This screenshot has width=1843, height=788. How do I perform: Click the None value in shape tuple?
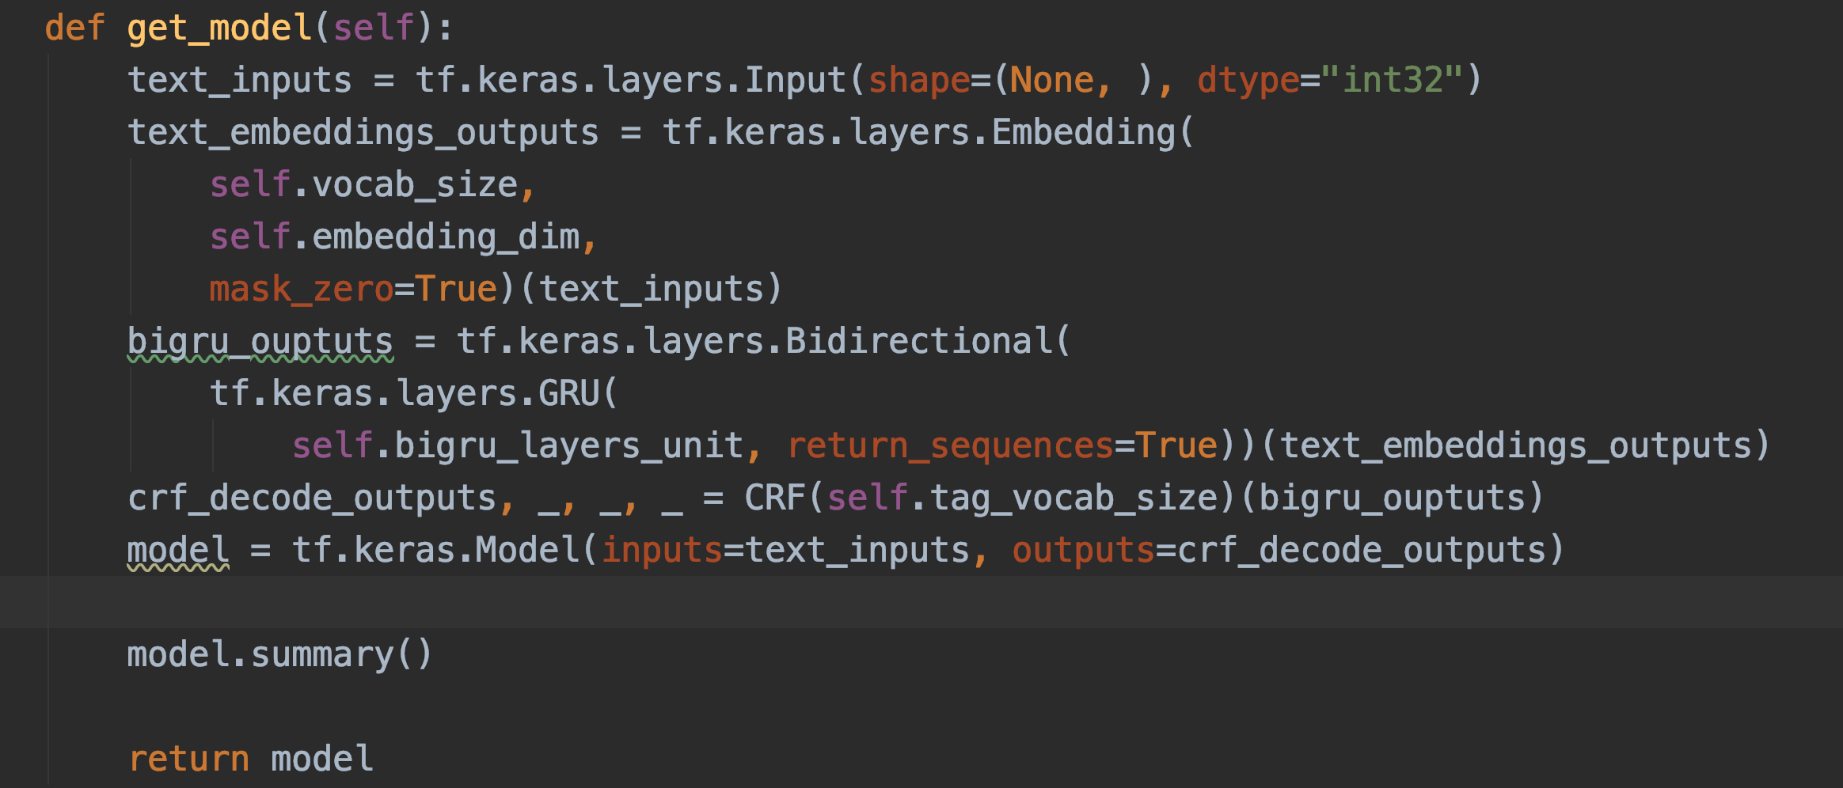coord(1051,81)
